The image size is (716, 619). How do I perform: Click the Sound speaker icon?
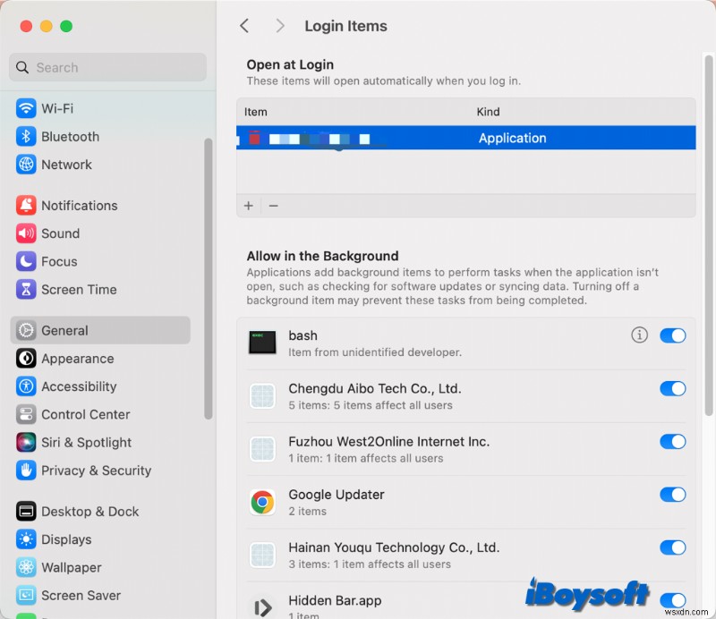26,233
